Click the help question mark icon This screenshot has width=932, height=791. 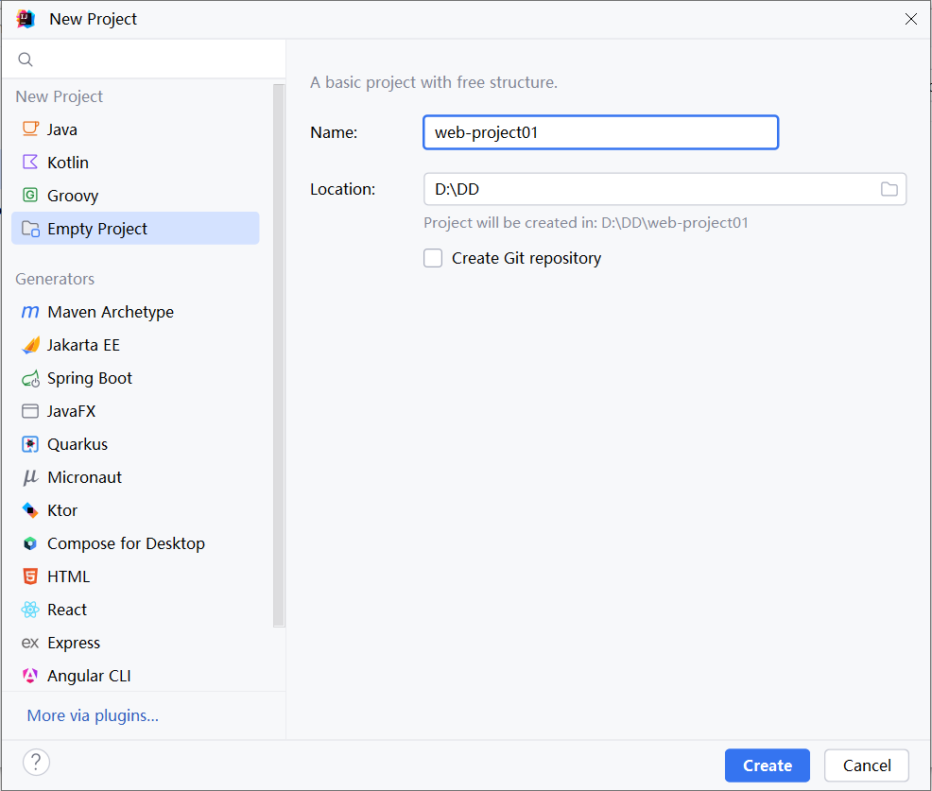(36, 762)
